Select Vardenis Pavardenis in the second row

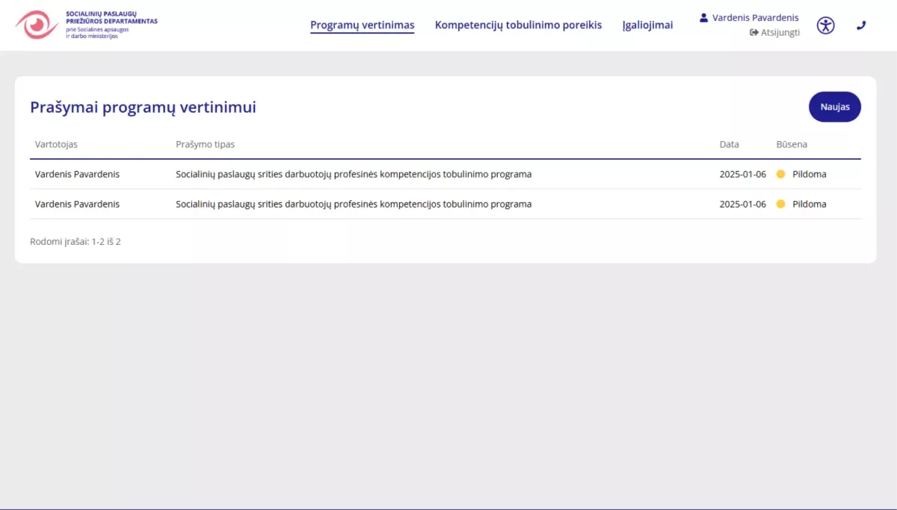coord(77,204)
